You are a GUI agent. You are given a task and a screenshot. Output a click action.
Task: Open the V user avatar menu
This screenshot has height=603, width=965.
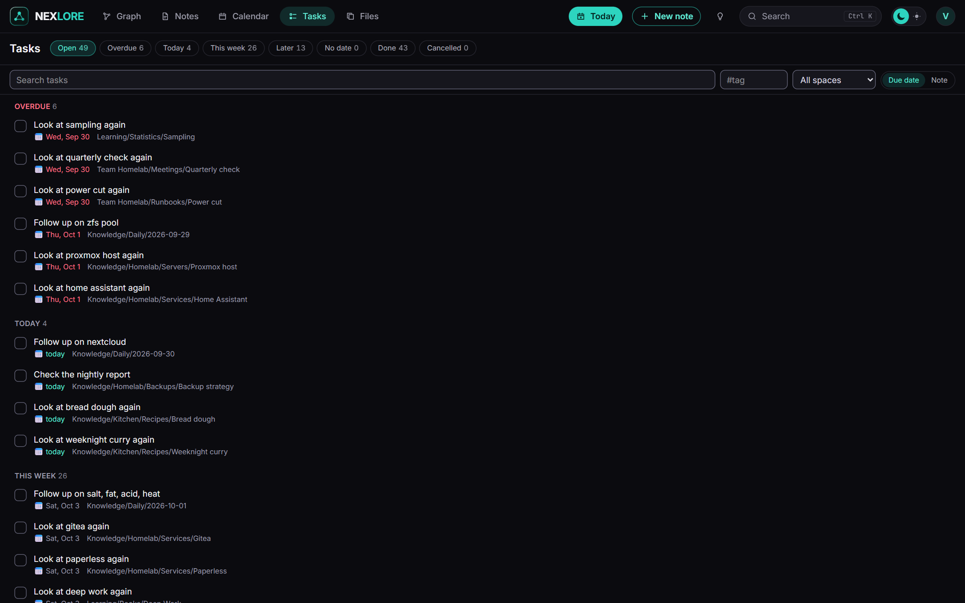(x=945, y=17)
